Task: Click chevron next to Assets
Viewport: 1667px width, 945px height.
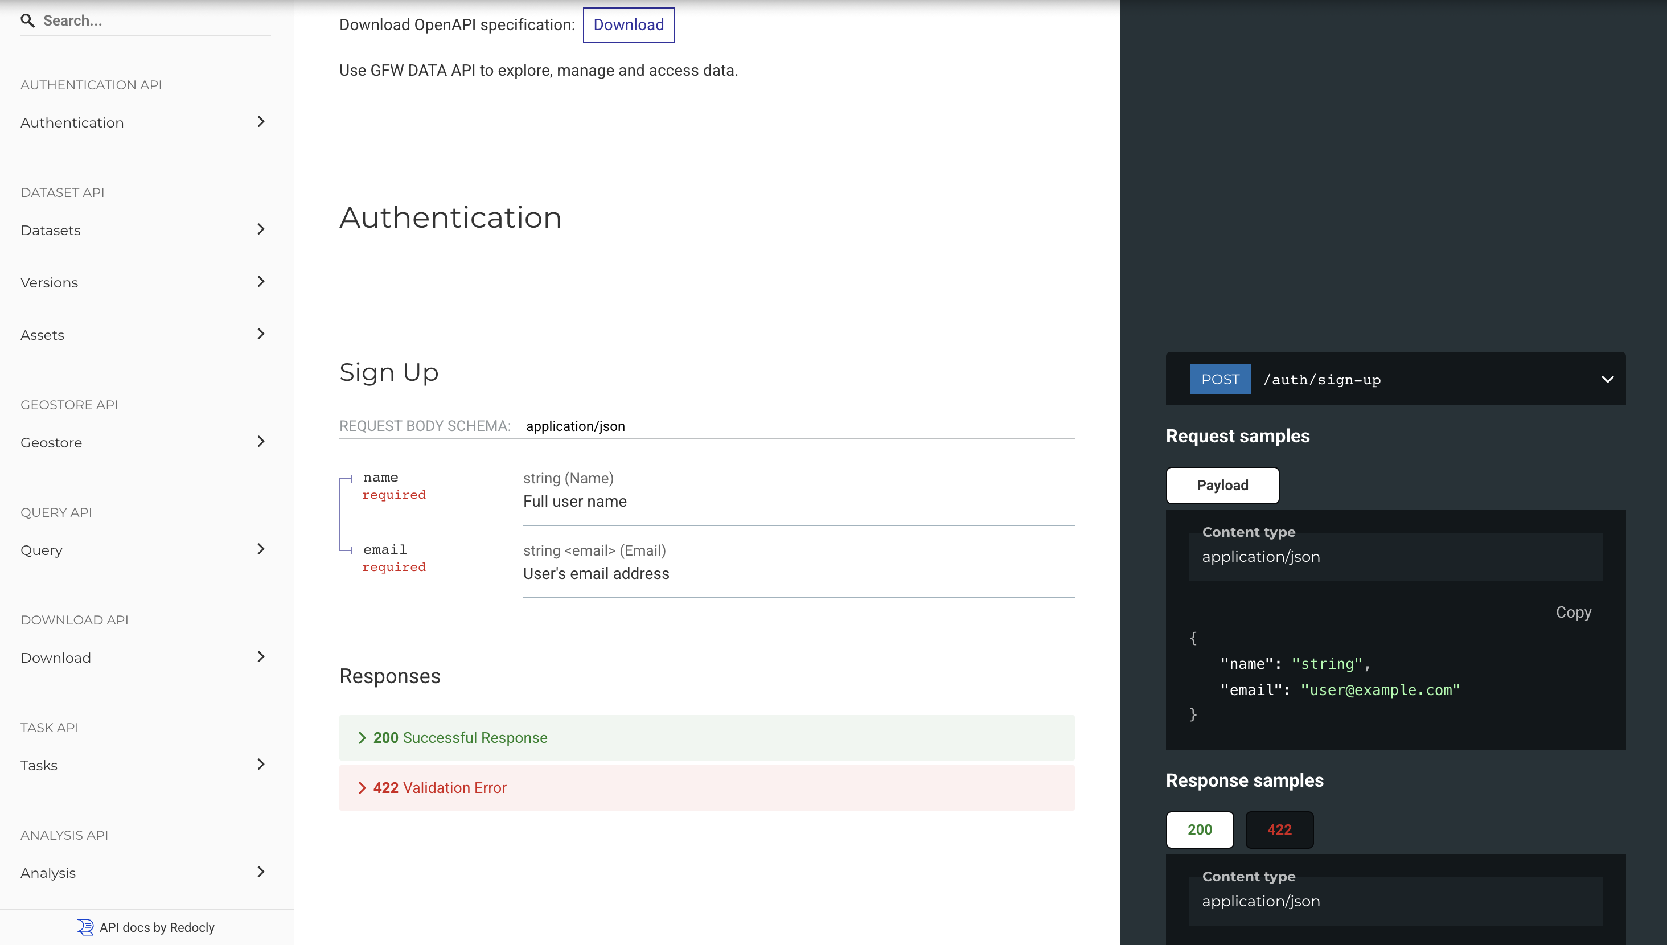Action: 261,334
